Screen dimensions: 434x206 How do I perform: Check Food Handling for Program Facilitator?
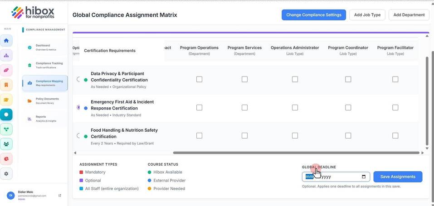tap(395, 135)
